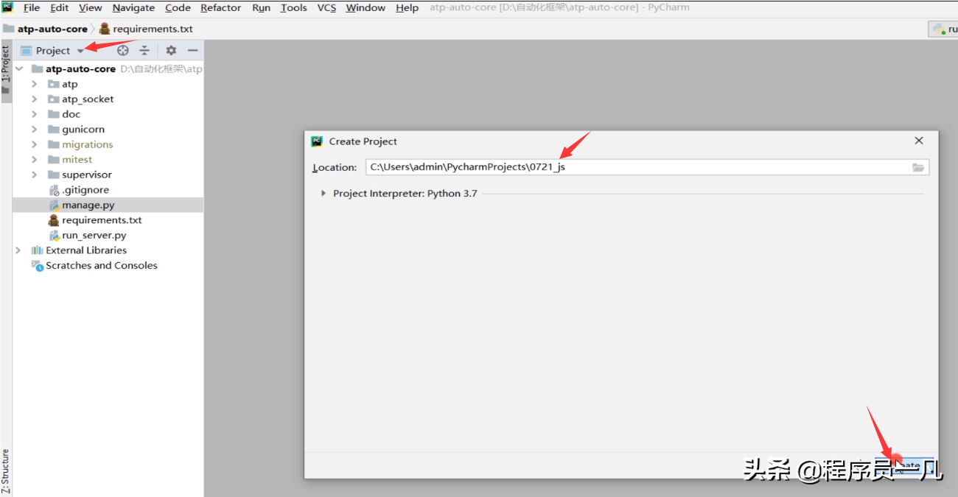The width and height of the screenshot is (958, 497).
Task: Expand the supervisor folder
Action: tap(34, 175)
